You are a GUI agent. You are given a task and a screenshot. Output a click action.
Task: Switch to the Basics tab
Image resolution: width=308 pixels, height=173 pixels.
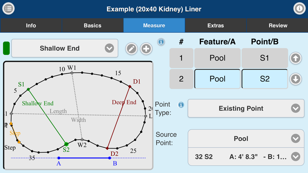pyautogui.click(x=92, y=26)
